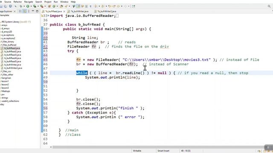The height and width of the screenshot is (153, 273).
Task: Select b_bufrWriter2.java in Package Explorer tree
Action: (13, 68)
